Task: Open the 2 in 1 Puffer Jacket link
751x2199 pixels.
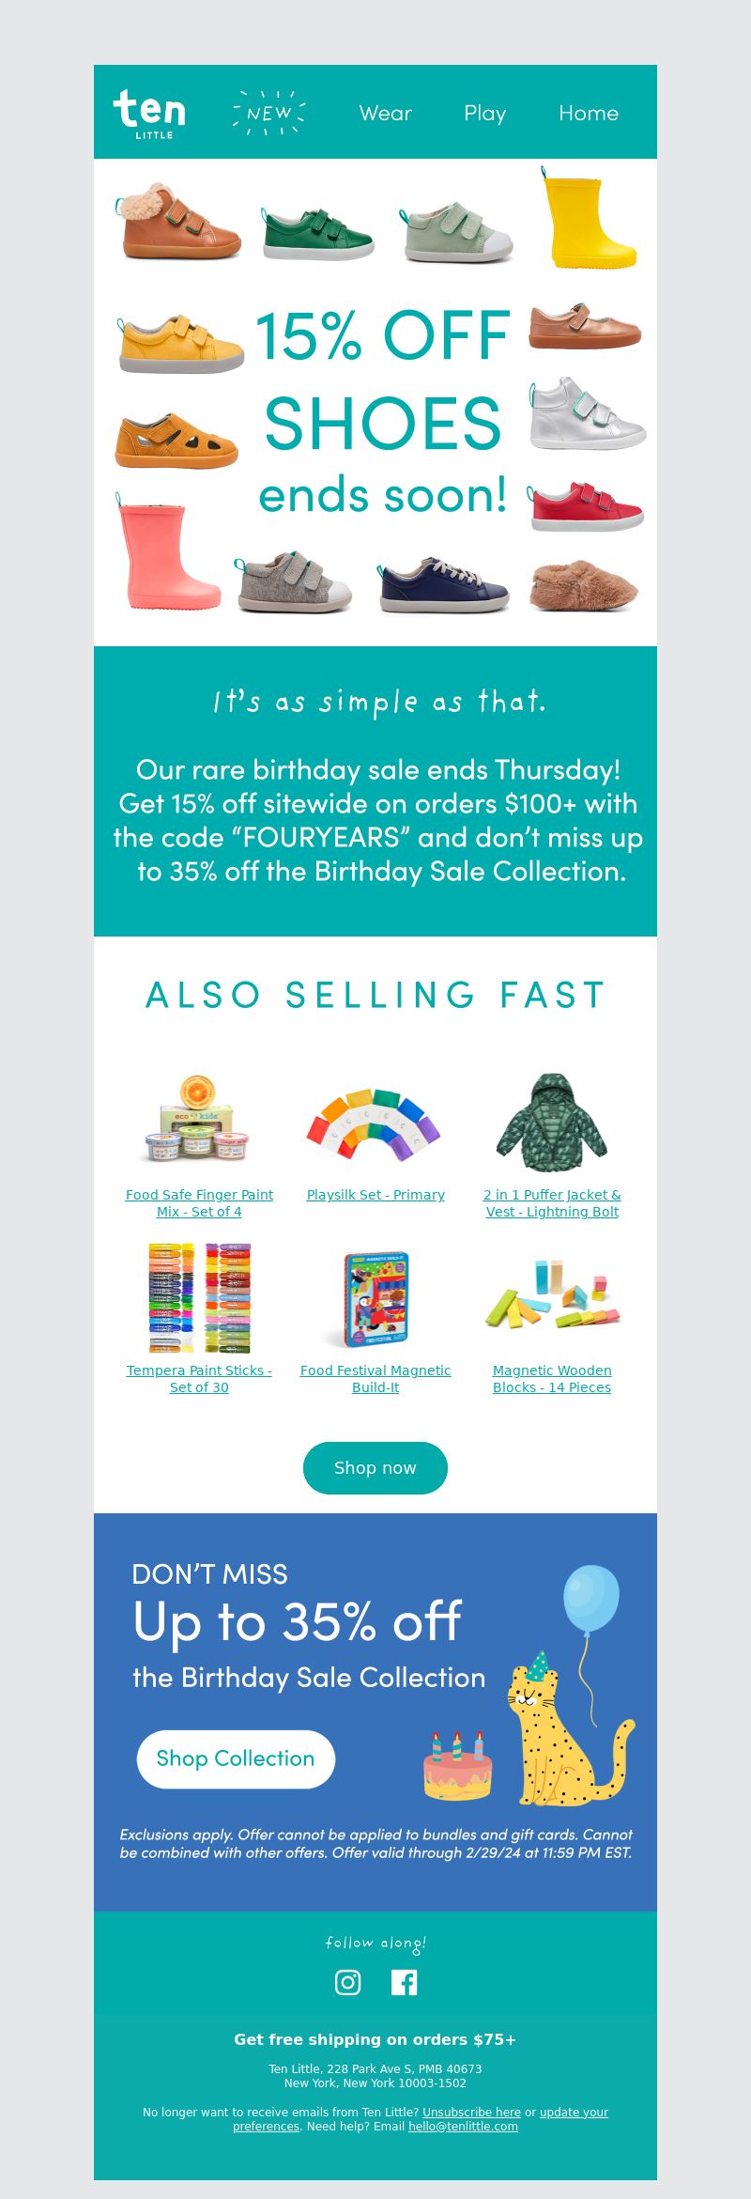Action: (552, 1203)
